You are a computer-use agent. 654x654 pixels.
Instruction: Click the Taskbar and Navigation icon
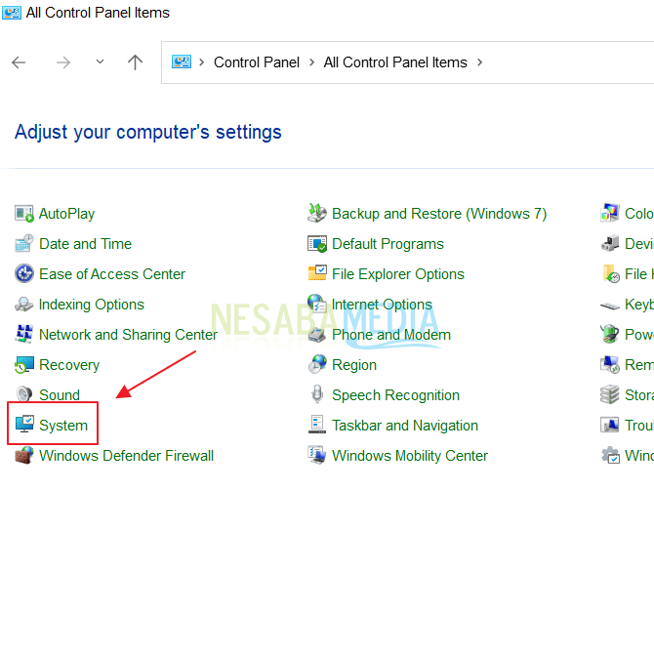(317, 425)
